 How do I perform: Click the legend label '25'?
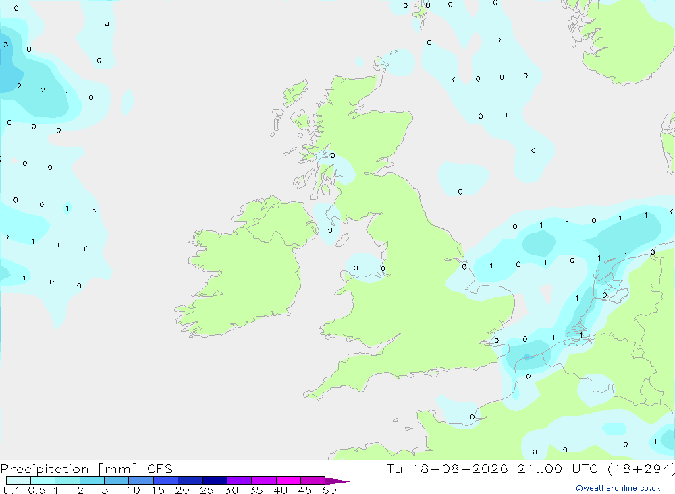pos(207,490)
